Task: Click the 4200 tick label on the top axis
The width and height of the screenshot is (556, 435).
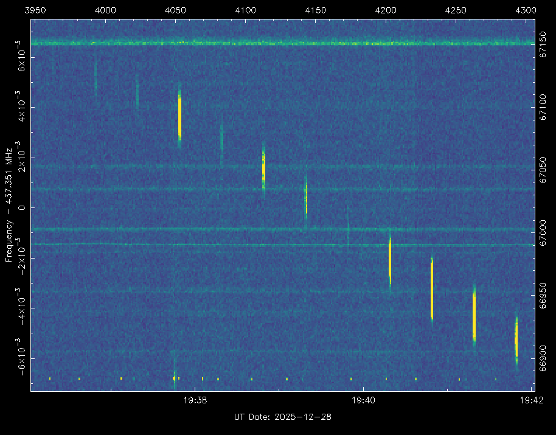Action: point(386,11)
